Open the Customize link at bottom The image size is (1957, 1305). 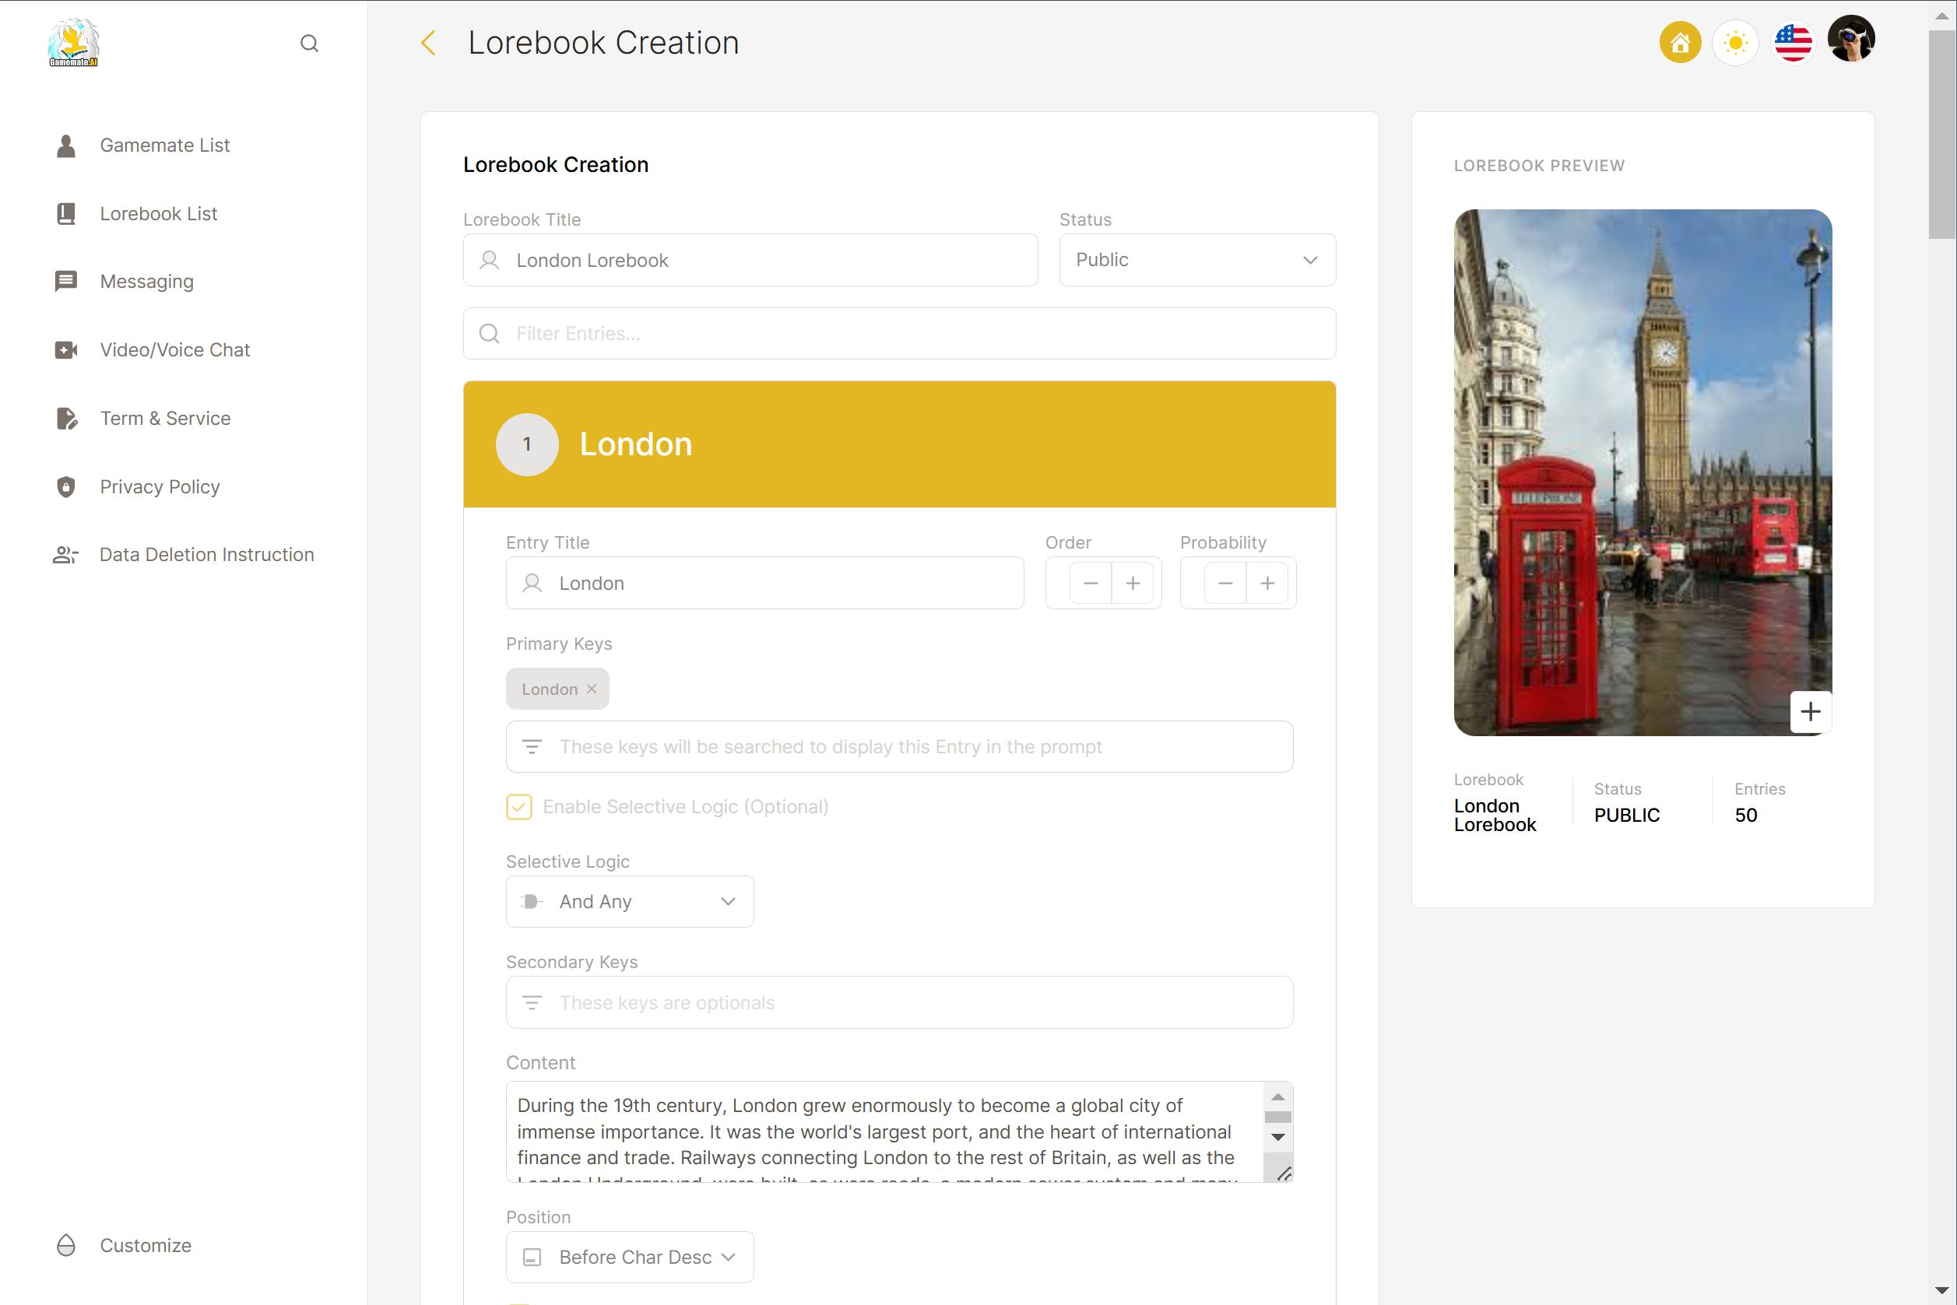pos(145,1246)
